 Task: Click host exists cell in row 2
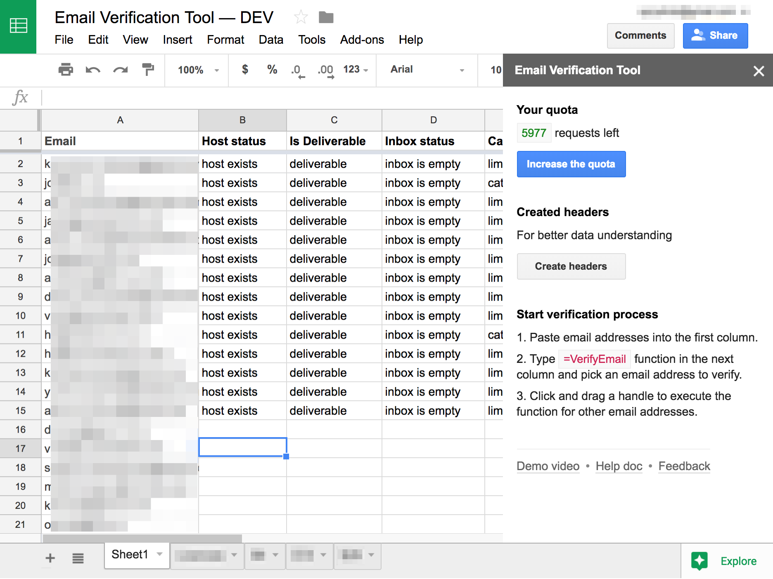point(242,164)
